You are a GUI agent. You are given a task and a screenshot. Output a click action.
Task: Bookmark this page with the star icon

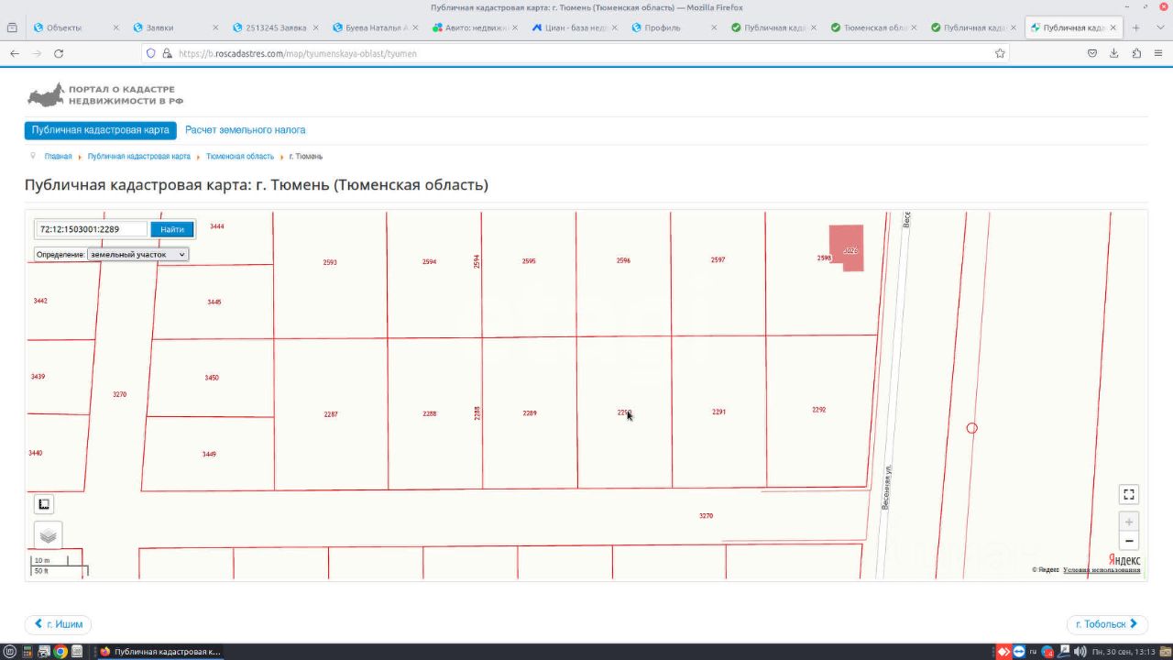click(x=1000, y=53)
